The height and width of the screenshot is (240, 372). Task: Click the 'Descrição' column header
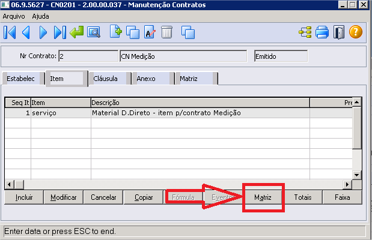point(201,103)
